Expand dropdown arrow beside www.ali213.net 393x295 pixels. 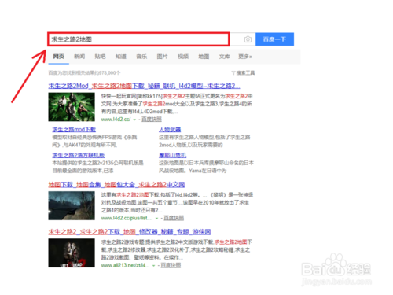click(x=154, y=265)
